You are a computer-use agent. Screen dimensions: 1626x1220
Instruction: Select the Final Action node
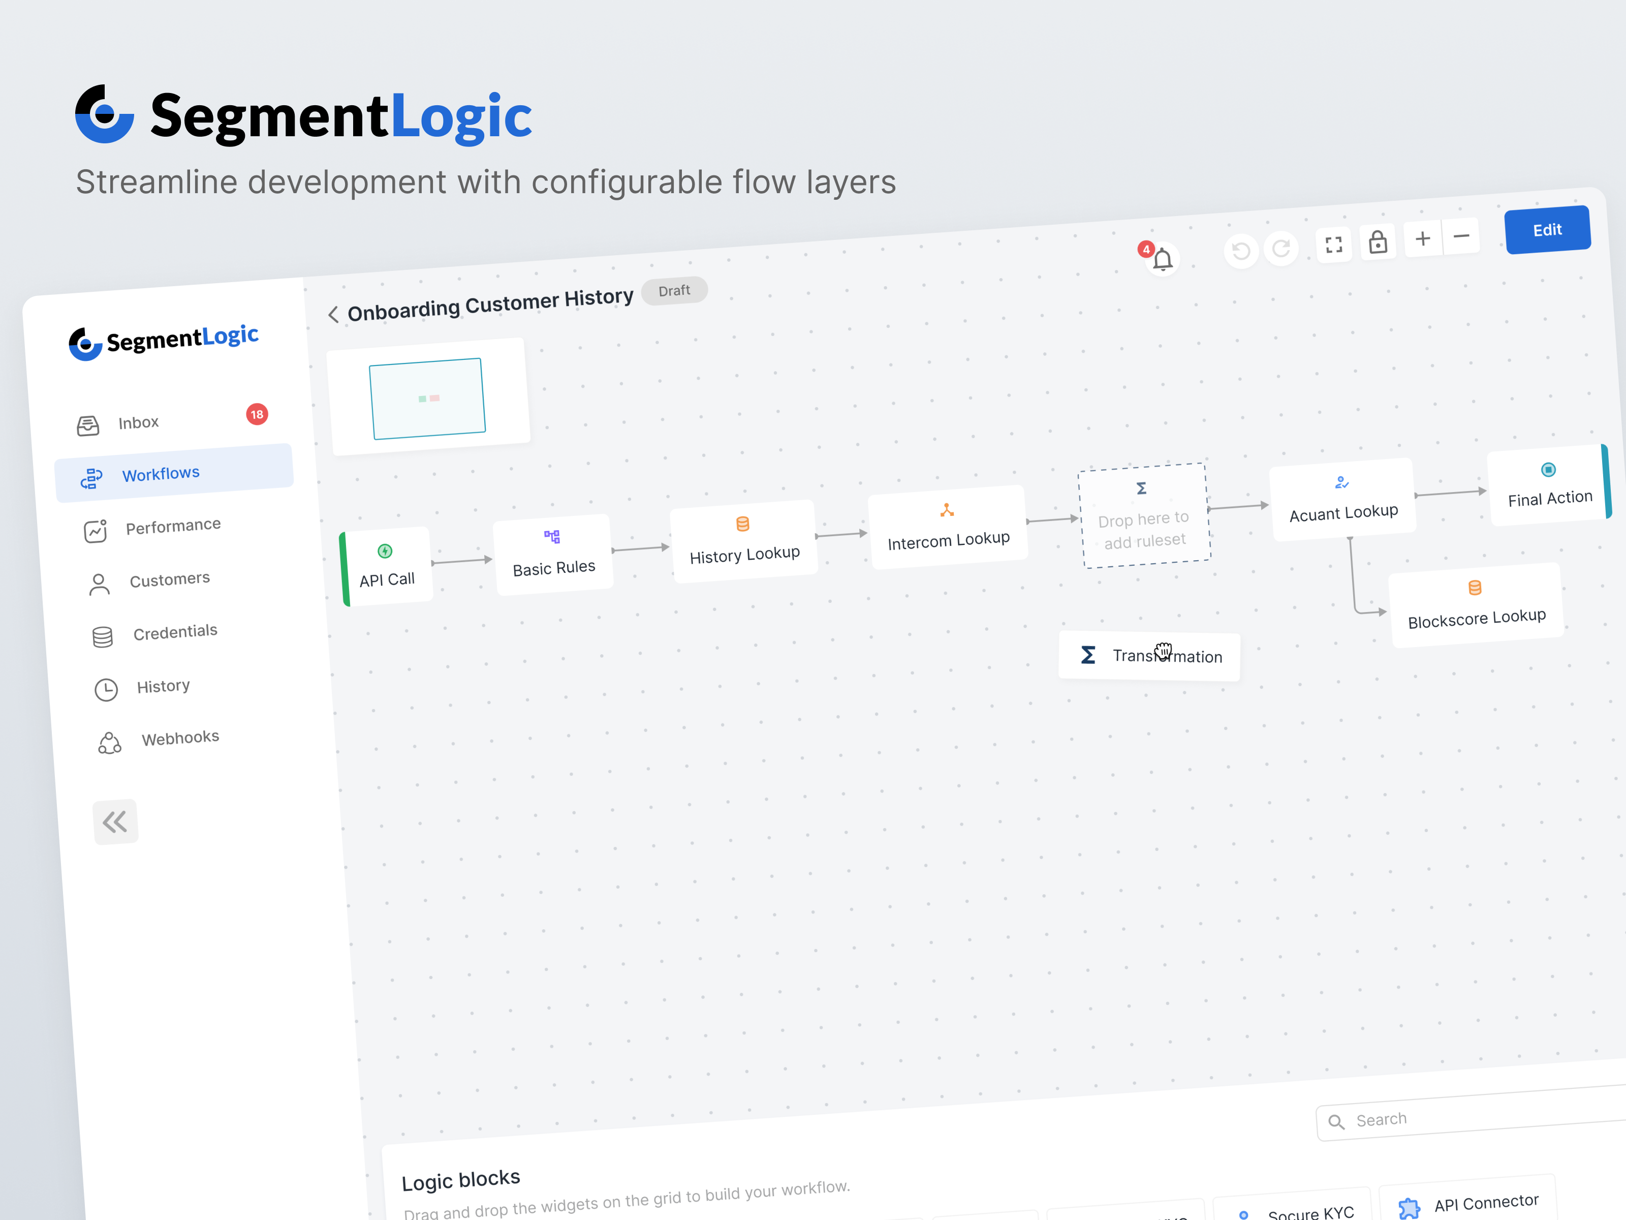(x=1550, y=485)
